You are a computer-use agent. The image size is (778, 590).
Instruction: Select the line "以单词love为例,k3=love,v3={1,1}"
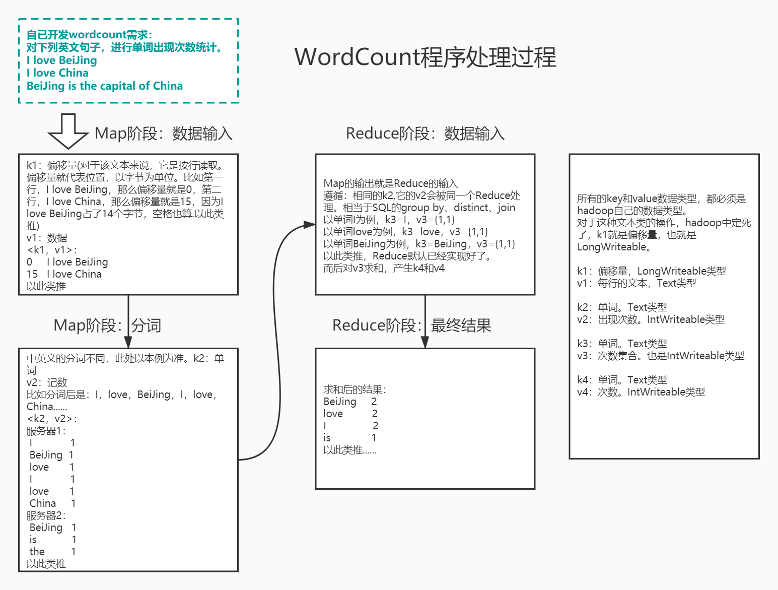coord(406,232)
